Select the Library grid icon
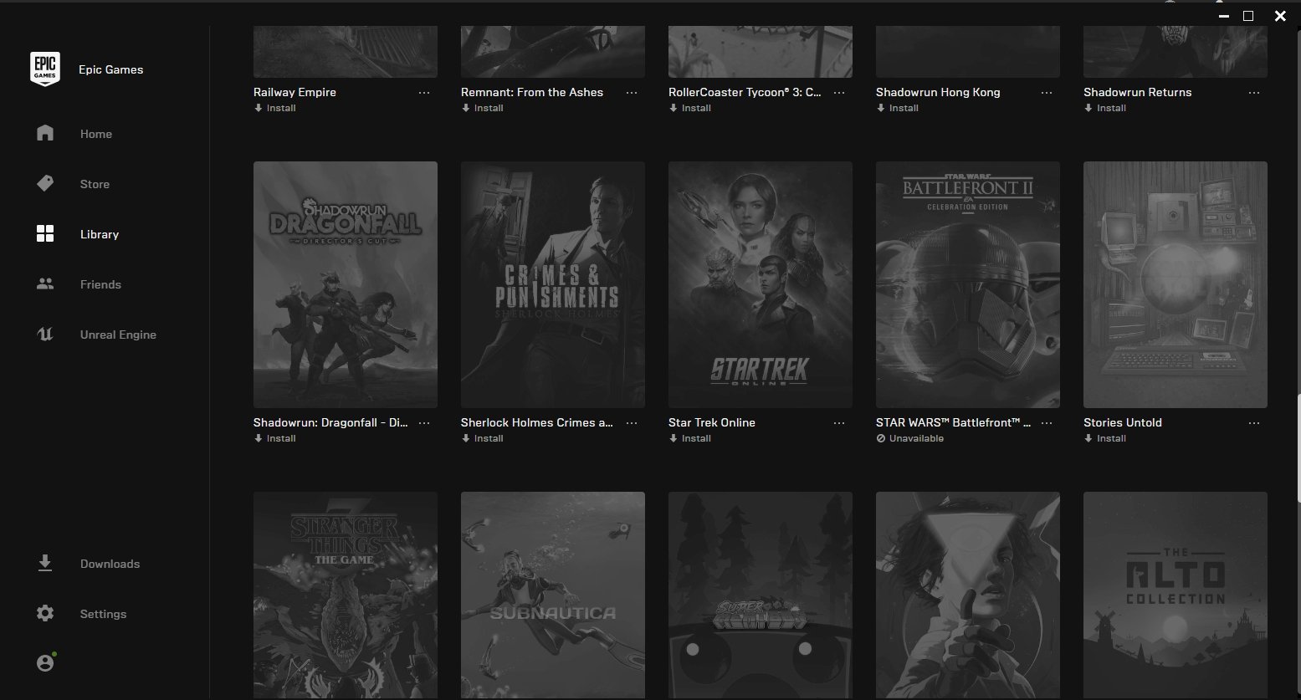Screen dimensions: 1301x700 45,234
